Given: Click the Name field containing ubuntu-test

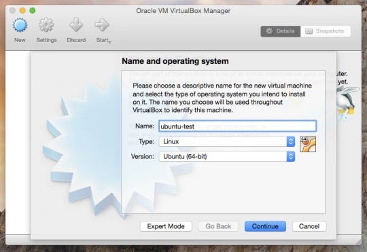Looking at the screenshot, I should [x=237, y=126].
